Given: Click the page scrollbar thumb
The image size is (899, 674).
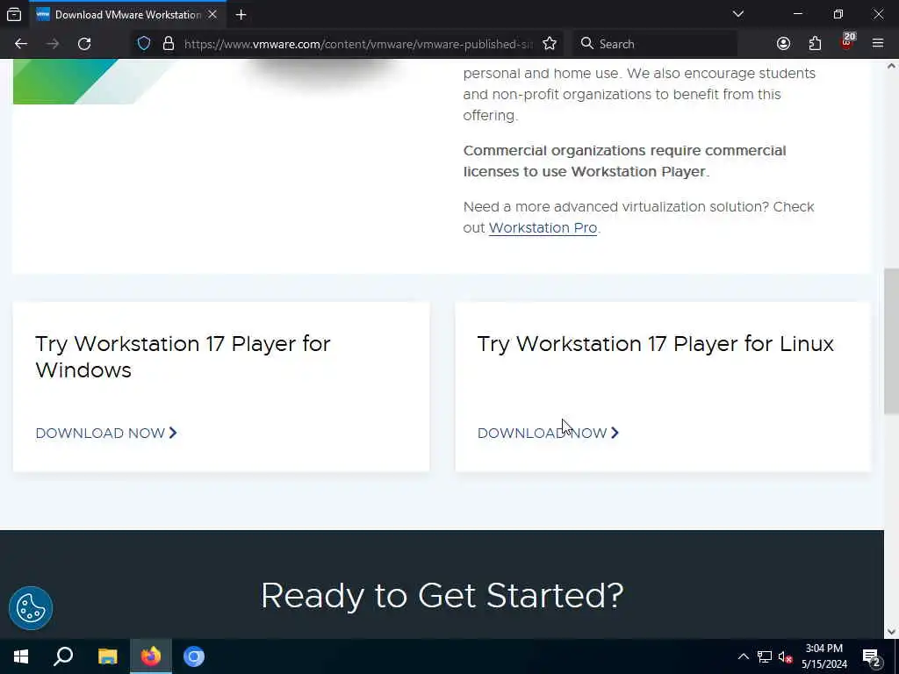Looking at the screenshot, I should [891, 341].
